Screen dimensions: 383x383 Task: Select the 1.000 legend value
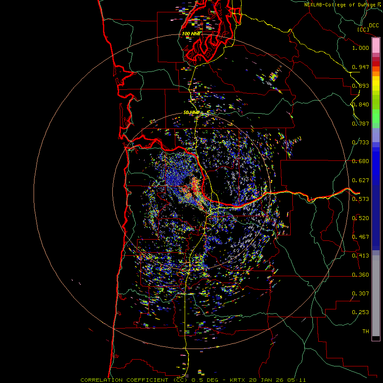point(360,48)
